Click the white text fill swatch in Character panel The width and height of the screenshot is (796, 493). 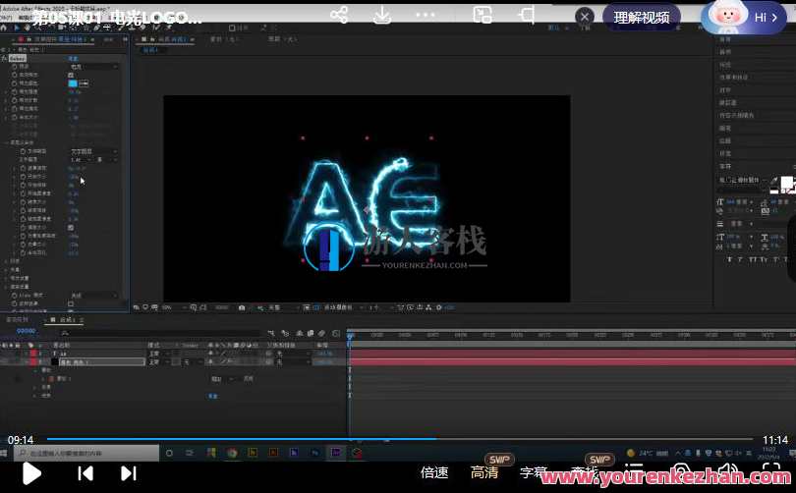click(x=786, y=183)
